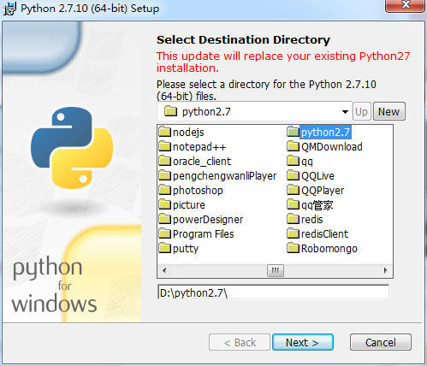427x366 pixels.
Task: Select the "QQPlayer" folder name
Action: click(x=323, y=191)
